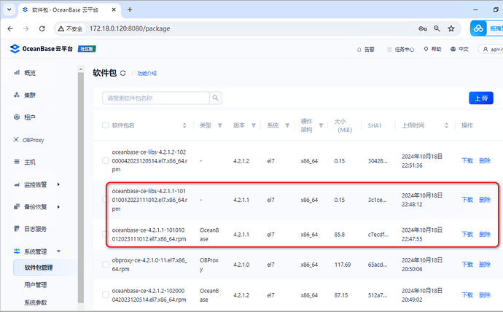Image resolution: width=503 pixels, height=312 pixels.
Task: Delete oceanbase-ce-libs-4.2.1.2 package
Action: point(485,160)
